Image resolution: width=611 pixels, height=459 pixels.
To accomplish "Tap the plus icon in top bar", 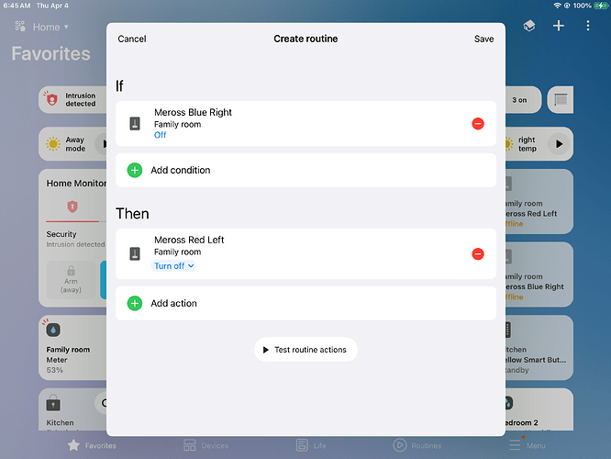I will pos(559,26).
